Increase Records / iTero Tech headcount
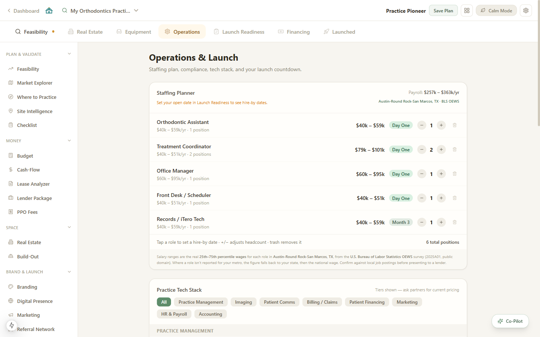 click(441, 222)
